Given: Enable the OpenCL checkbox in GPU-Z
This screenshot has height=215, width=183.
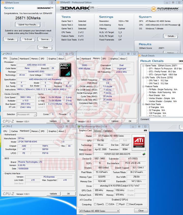Looking at the screenshot, I should coord(95,204).
